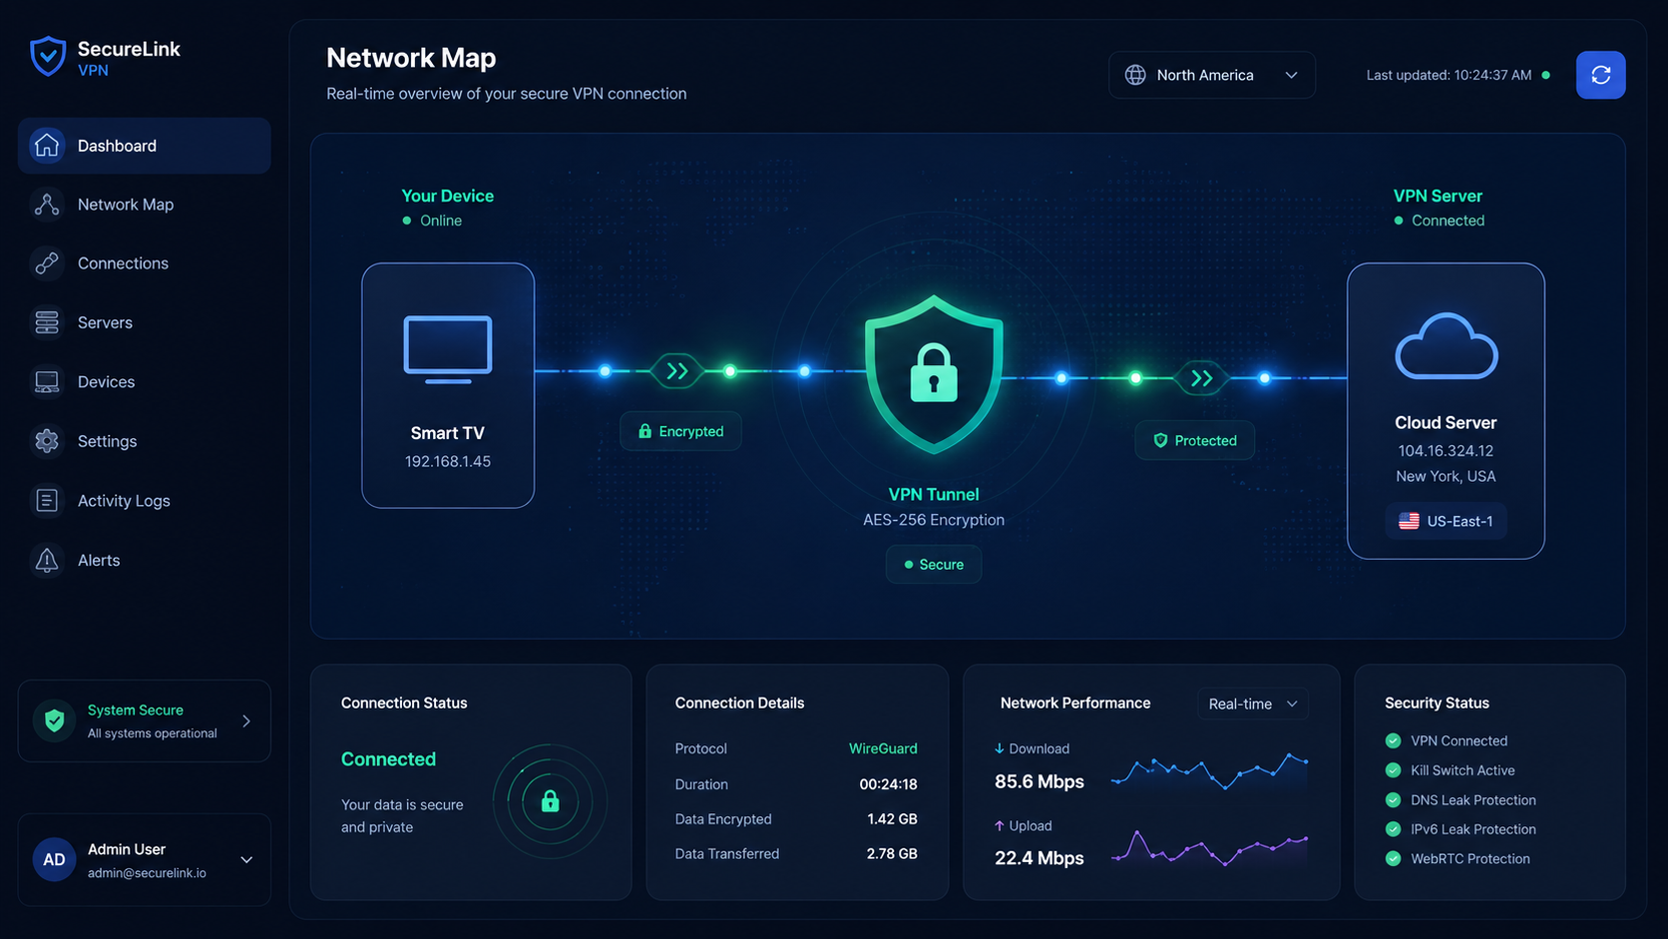This screenshot has height=939, width=1668.
Task: Click the Upload arrow icon
Action: click(x=1000, y=826)
